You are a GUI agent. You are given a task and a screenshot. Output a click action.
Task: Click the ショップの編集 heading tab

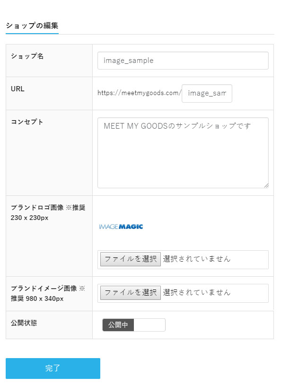[32, 26]
